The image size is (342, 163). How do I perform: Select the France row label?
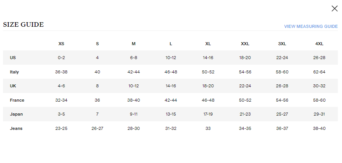point(17,100)
